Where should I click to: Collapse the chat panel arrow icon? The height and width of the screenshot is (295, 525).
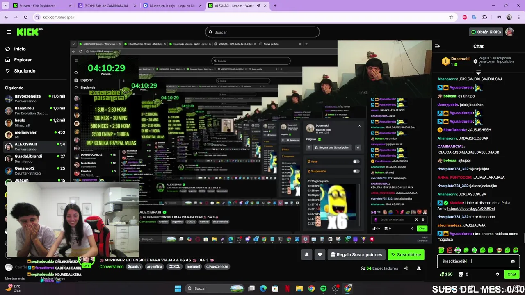(437, 46)
